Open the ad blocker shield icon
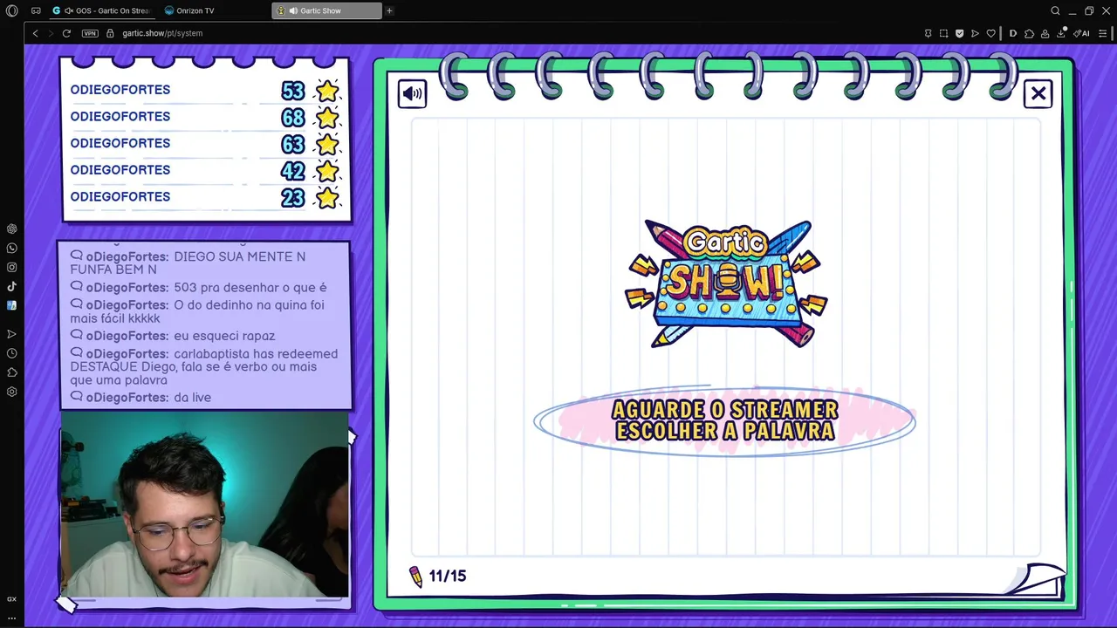1117x628 pixels. coord(959,33)
